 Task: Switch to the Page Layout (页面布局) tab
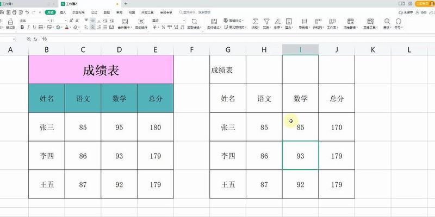pos(78,12)
